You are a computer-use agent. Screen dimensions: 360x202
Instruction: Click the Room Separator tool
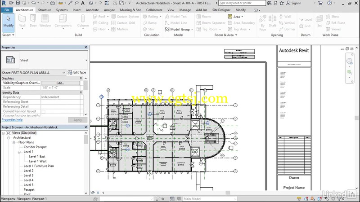coord(211,23)
